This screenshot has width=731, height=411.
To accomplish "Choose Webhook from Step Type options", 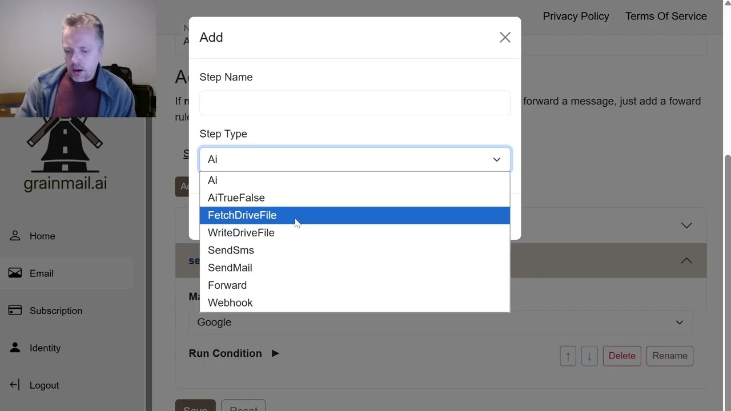I will (355, 303).
